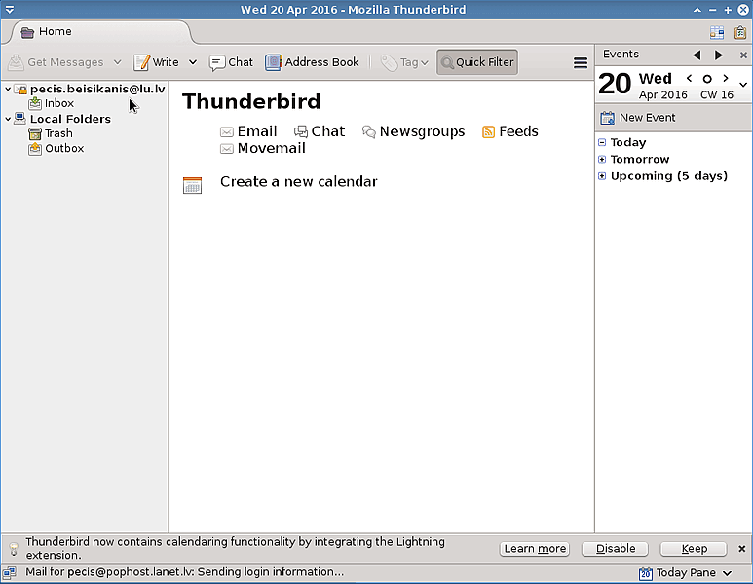Click the online status icon in status bar
Image resolution: width=753 pixels, height=584 pixels.
[x=9, y=572]
